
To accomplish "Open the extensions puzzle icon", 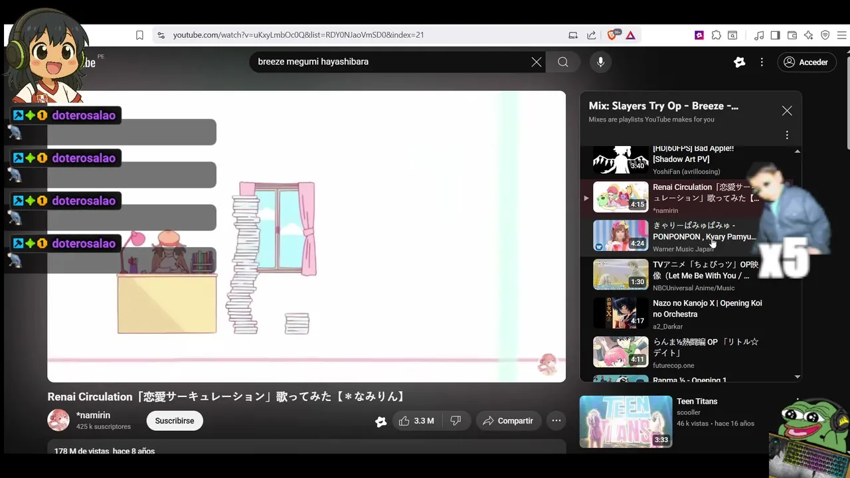I will click(716, 35).
